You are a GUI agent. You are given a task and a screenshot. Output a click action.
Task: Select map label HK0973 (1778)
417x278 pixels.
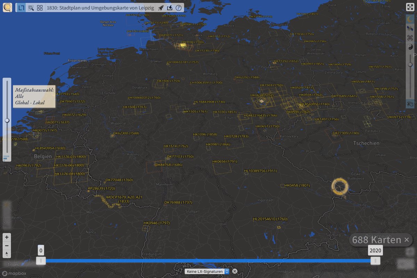tap(399, 117)
